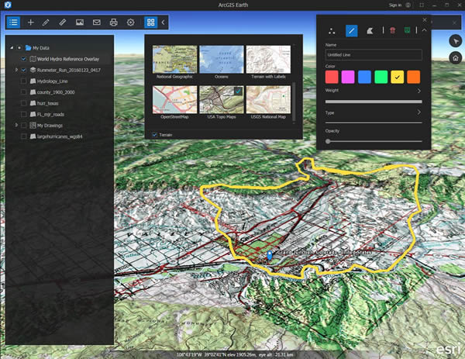Open the table of contents list icon
465x359 pixels.
pyautogui.click(x=13, y=22)
